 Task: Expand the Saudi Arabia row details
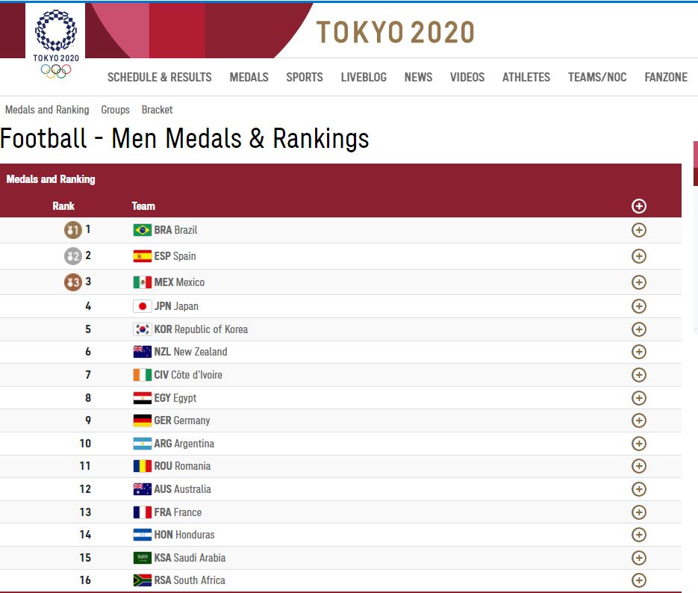[x=638, y=558]
